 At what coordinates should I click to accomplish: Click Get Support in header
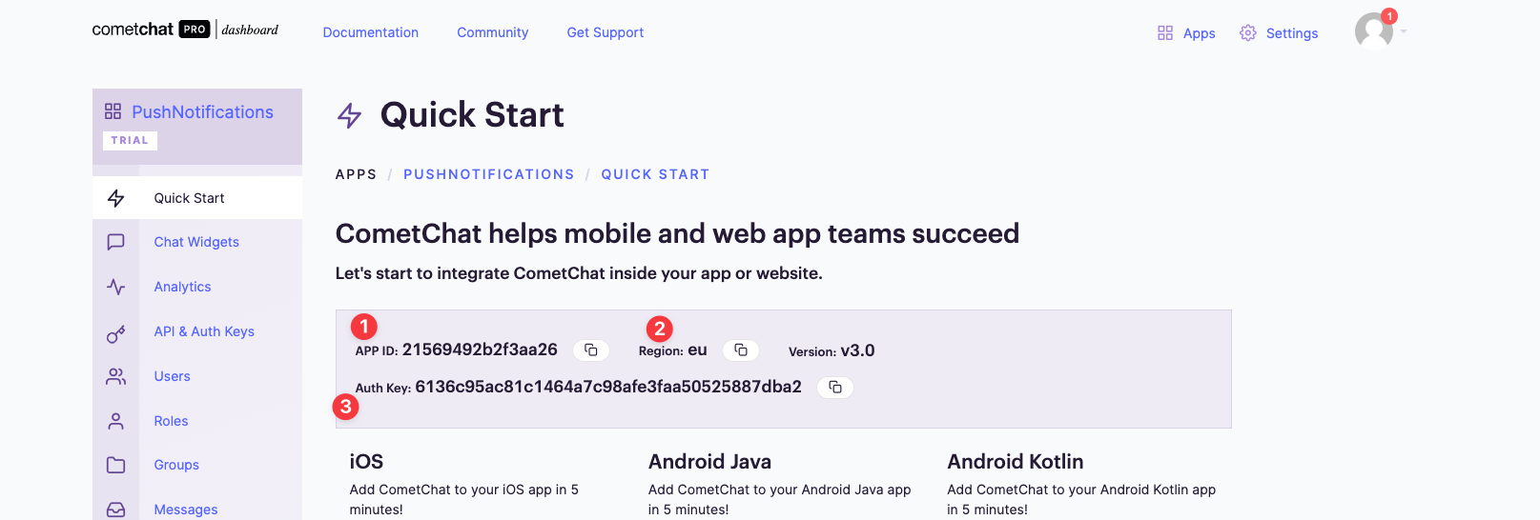pos(606,32)
